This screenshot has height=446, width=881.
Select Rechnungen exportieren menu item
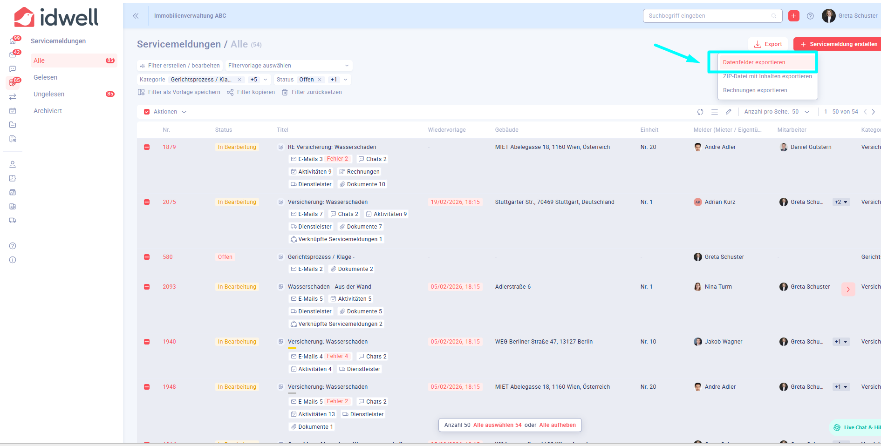tap(755, 90)
